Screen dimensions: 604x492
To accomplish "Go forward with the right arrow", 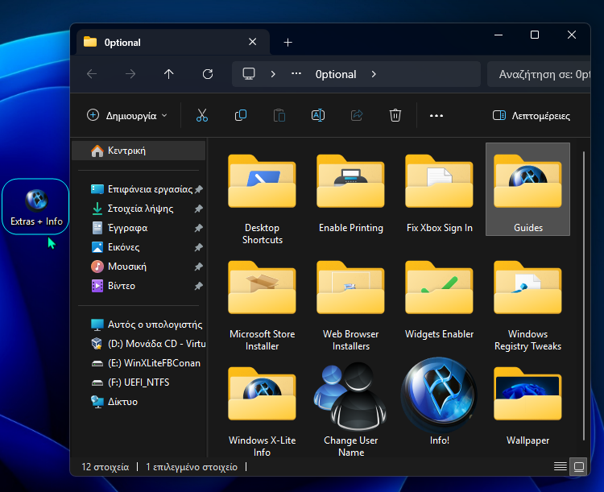I will click(130, 73).
